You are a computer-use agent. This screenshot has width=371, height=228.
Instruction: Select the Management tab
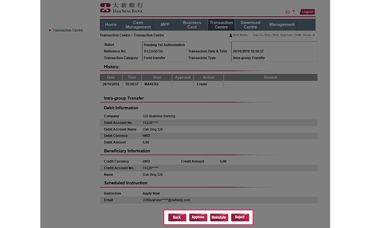pyautogui.click(x=281, y=24)
